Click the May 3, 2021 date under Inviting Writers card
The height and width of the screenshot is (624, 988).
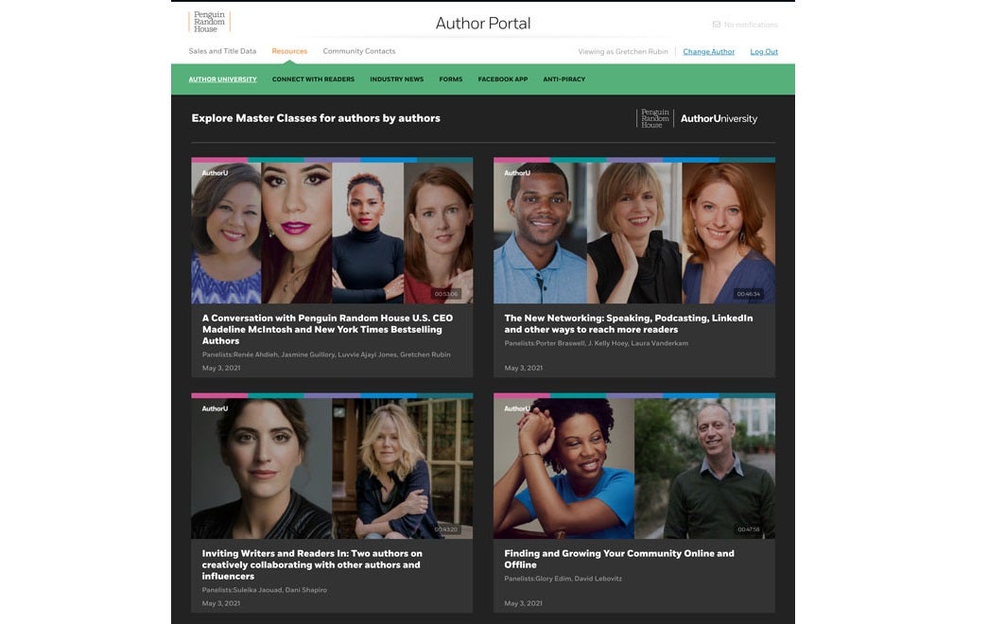(x=221, y=603)
